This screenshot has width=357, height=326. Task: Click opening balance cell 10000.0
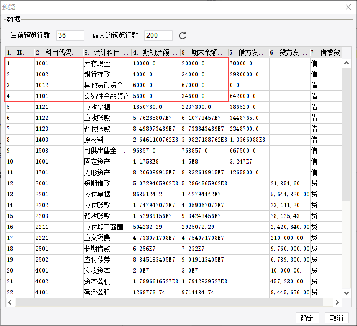(x=156, y=63)
